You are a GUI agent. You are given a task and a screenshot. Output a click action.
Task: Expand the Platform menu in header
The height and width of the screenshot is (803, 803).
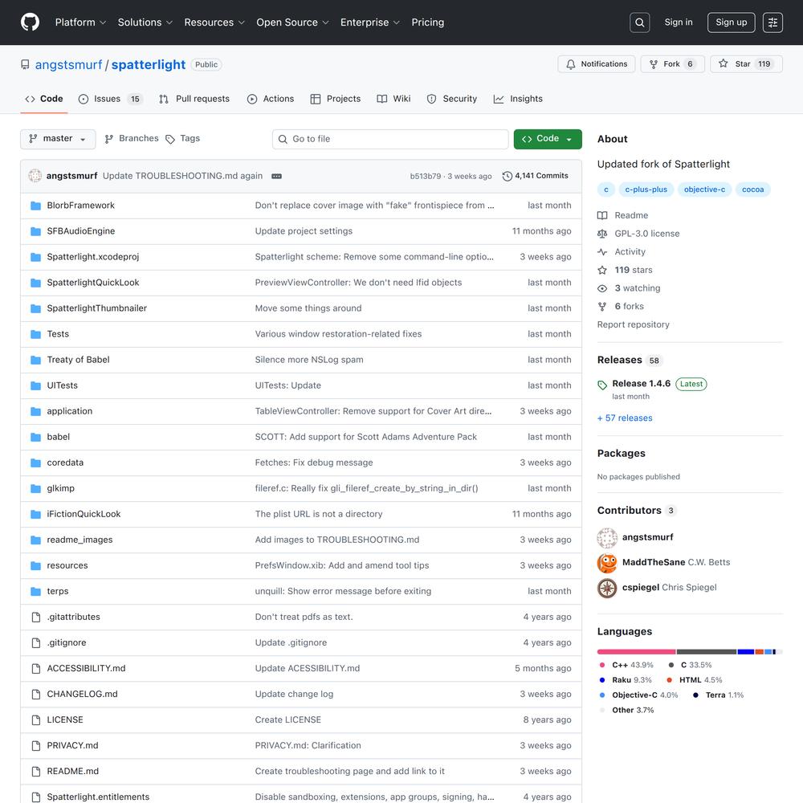click(80, 22)
